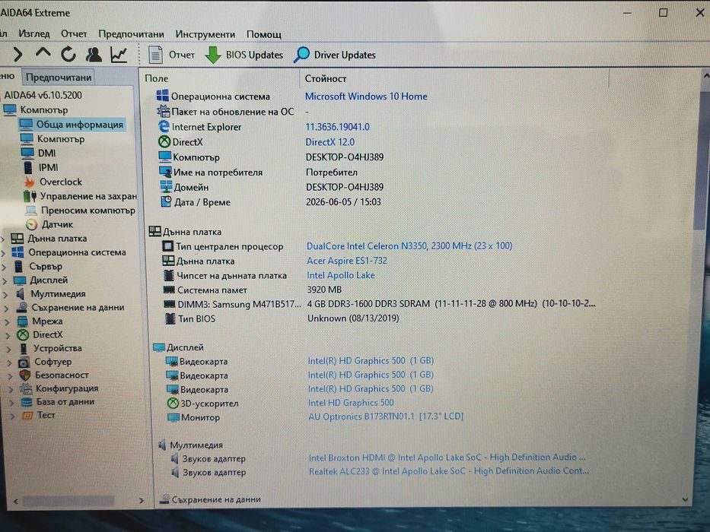Switch to the Предпочитани sidebar tab
710x532 pixels.
(x=59, y=78)
